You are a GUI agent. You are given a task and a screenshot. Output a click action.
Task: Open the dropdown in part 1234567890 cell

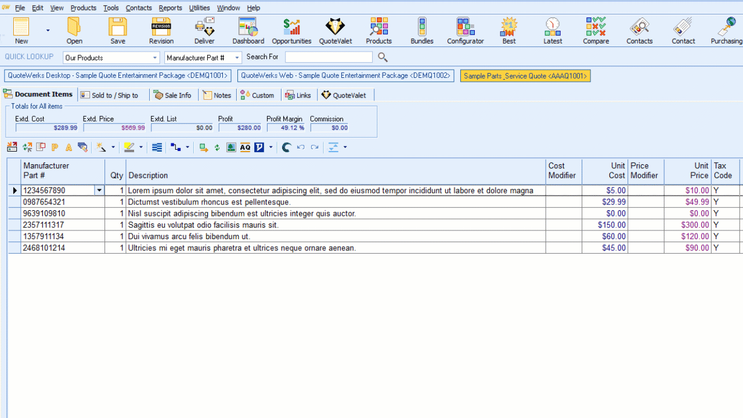point(99,190)
